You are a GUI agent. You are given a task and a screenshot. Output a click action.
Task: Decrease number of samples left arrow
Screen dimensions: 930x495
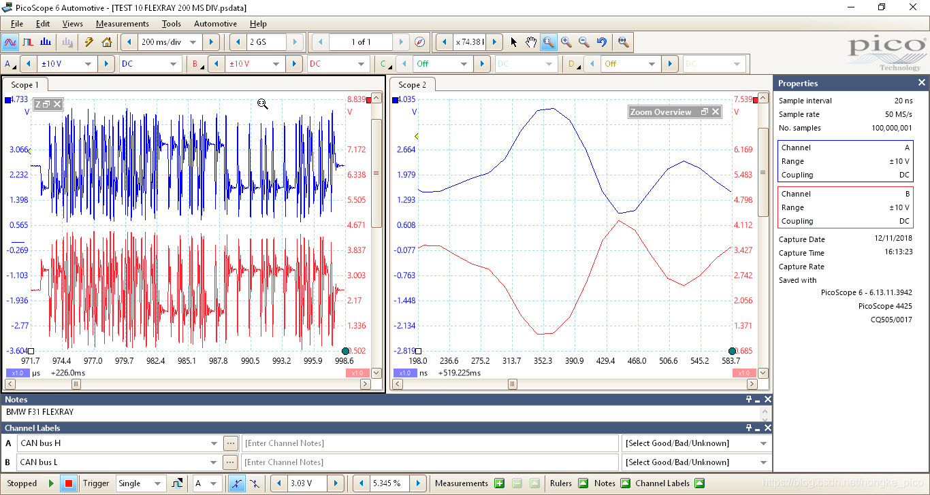pos(238,42)
